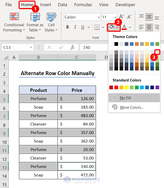Expand the Fill Color dropdown arrow
Image resolution: width=164 pixels, height=188 pixels.
click(118, 28)
